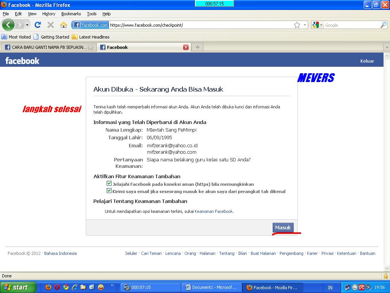Open the Google search engine selector dropdown
The image size is (390, 293).
click(x=317, y=25)
